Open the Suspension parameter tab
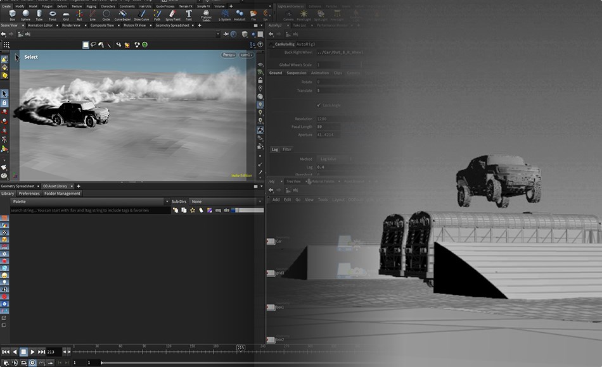This screenshot has width=602, height=367. click(x=296, y=73)
